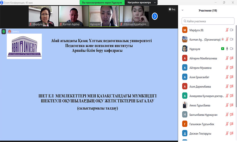Show next video thumbnails with blue arrow
The image size is (237, 142).
coord(155,16)
